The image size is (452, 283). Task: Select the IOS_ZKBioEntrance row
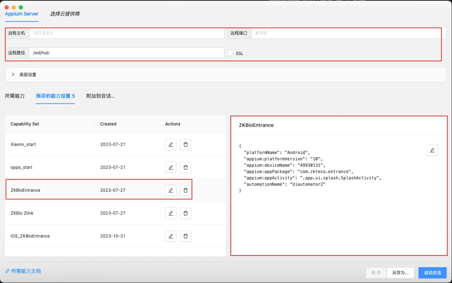[30, 236]
